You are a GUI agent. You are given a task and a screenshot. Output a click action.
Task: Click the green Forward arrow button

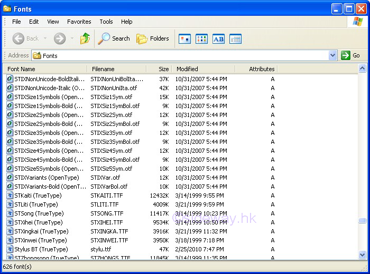(x=60, y=38)
